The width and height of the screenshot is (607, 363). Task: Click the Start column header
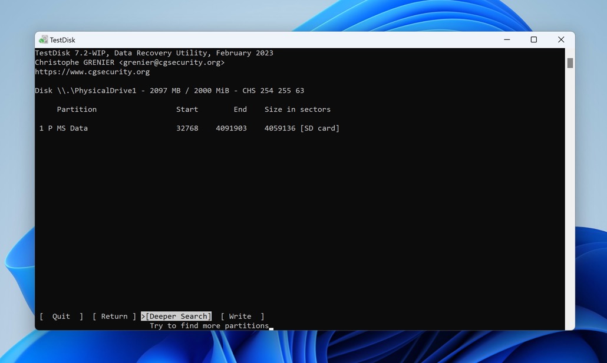point(187,109)
